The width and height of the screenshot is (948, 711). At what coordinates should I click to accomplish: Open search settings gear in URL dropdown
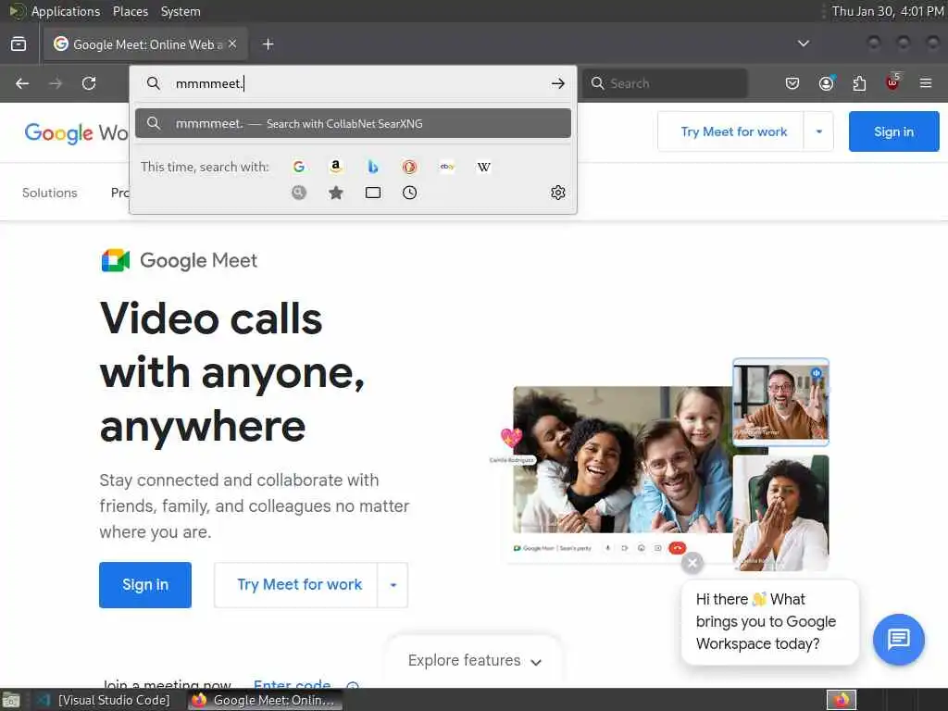tap(558, 193)
